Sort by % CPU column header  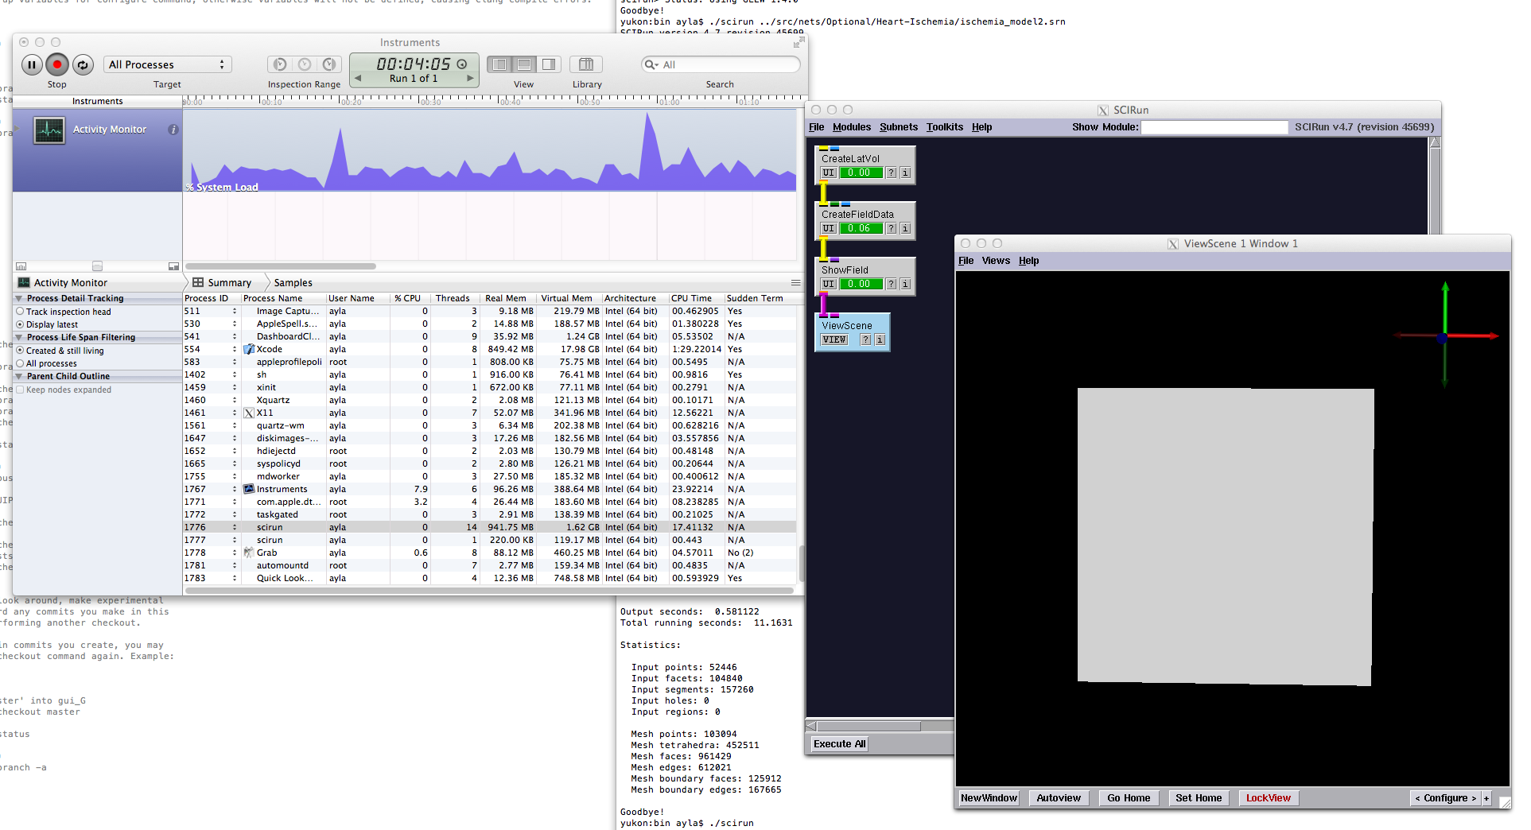[410, 298]
